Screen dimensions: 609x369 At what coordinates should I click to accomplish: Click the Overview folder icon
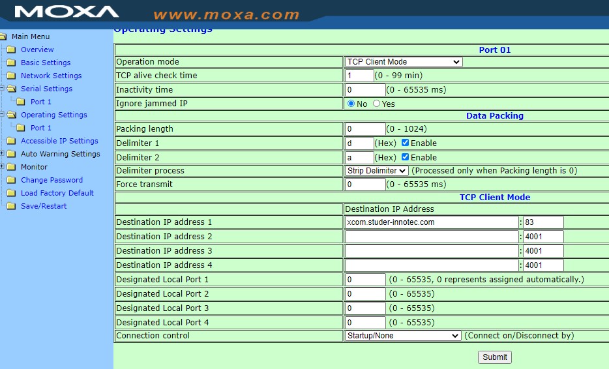point(10,50)
